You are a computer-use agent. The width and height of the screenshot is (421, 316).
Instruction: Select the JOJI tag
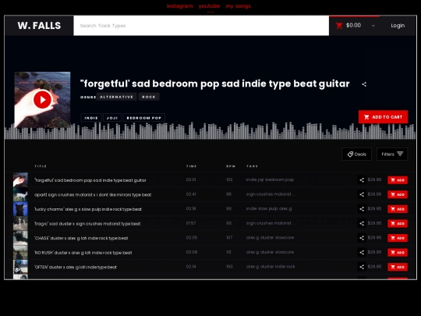(112, 118)
